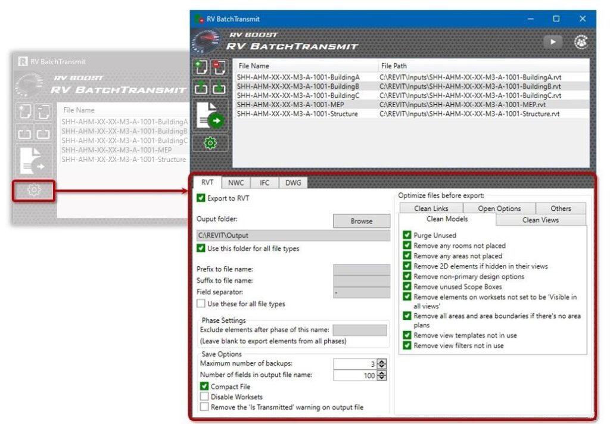Click the tray icon with the upward green arrow
The width and height of the screenshot is (610, 424).
tap(201, 88)
